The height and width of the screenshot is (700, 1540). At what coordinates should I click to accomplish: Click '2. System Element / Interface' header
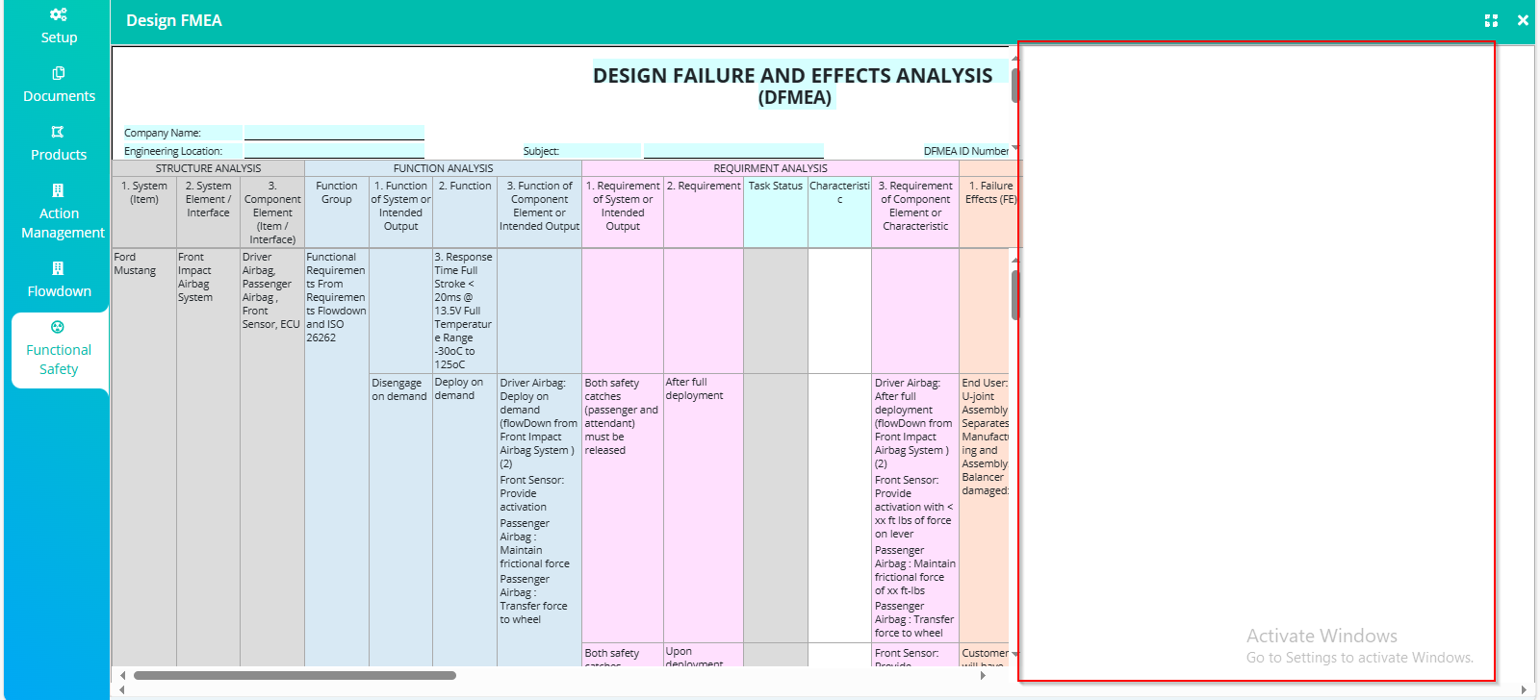pos(208,212)
